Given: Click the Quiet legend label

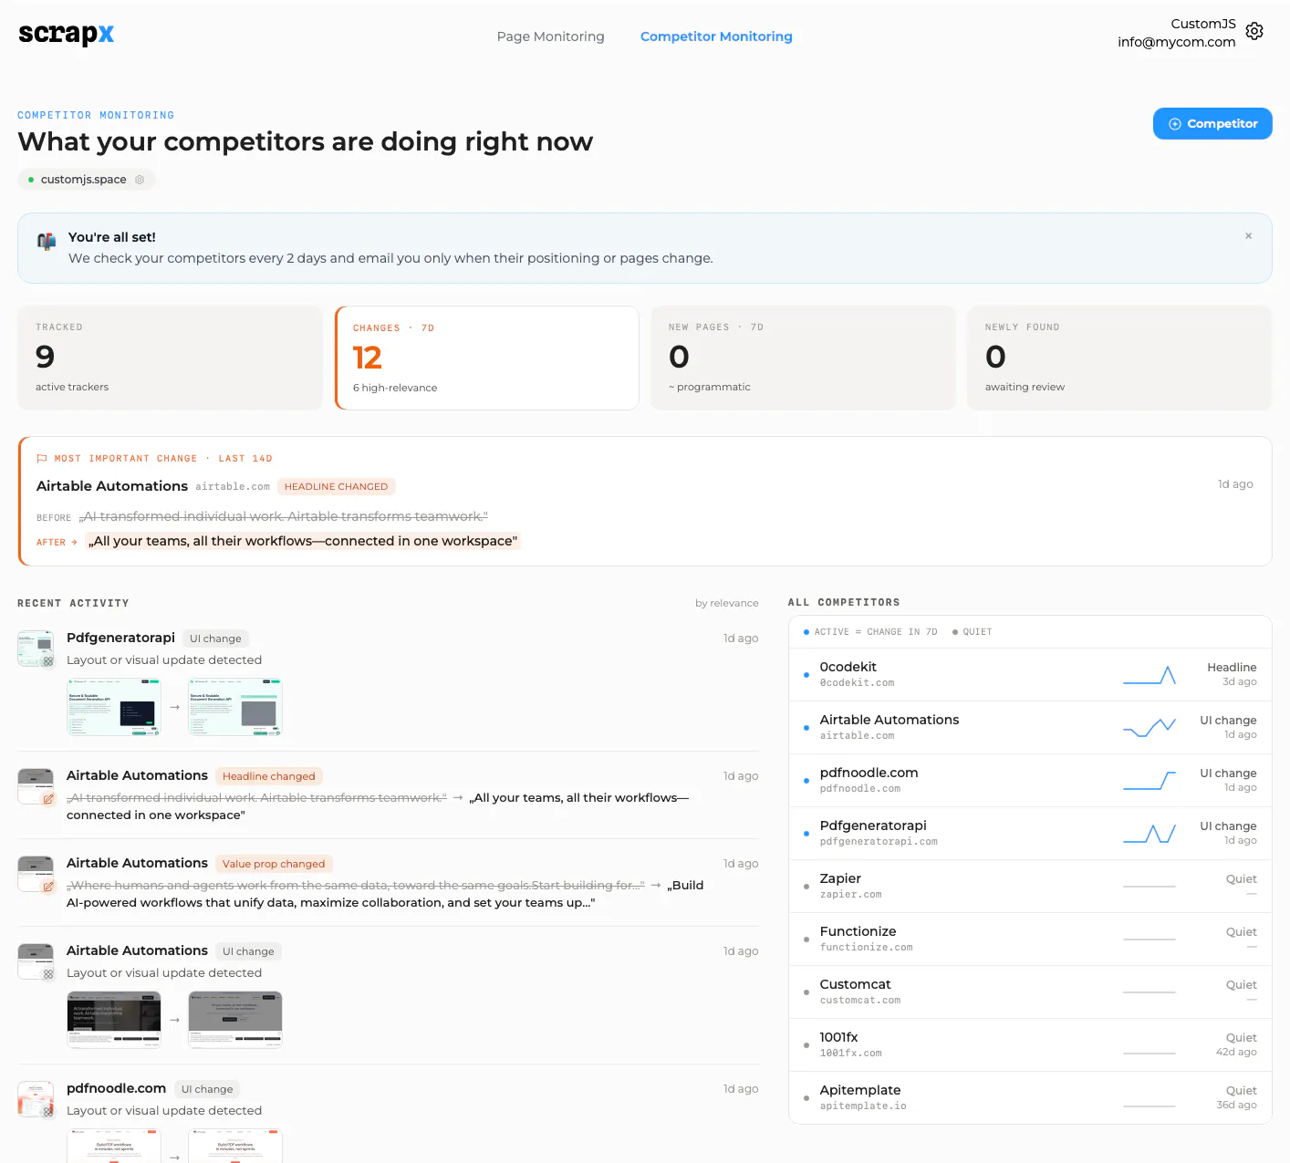Looking at the screenshot, I should coord(973,632).
